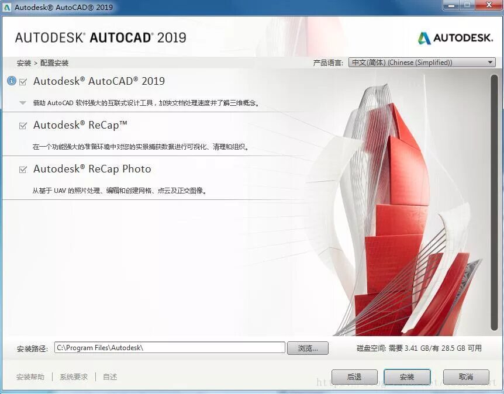This screenshot has width=504, height=394.
Task: Click the 安装 > 配置安装 breadcrumb text
Action: click(43, 63)
